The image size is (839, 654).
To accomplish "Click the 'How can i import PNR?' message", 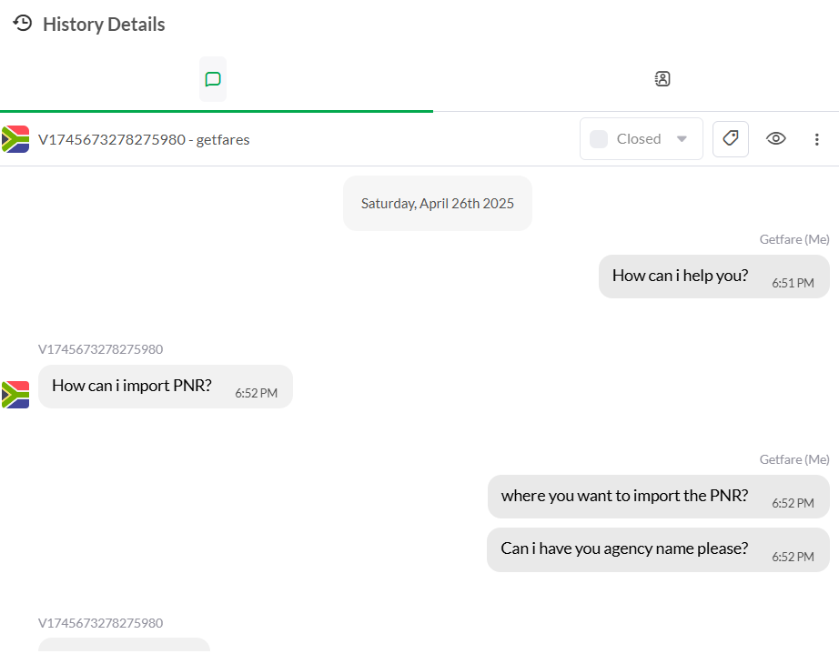I will click(x=132, y=386).
